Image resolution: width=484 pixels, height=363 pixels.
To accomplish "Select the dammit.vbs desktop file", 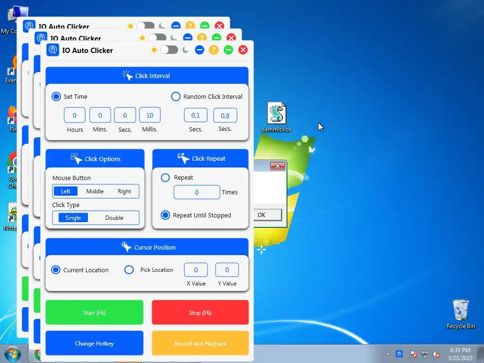I will (277, 118).
